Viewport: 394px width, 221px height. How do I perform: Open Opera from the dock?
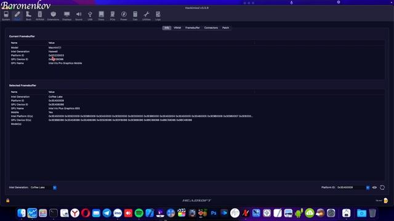86,213
